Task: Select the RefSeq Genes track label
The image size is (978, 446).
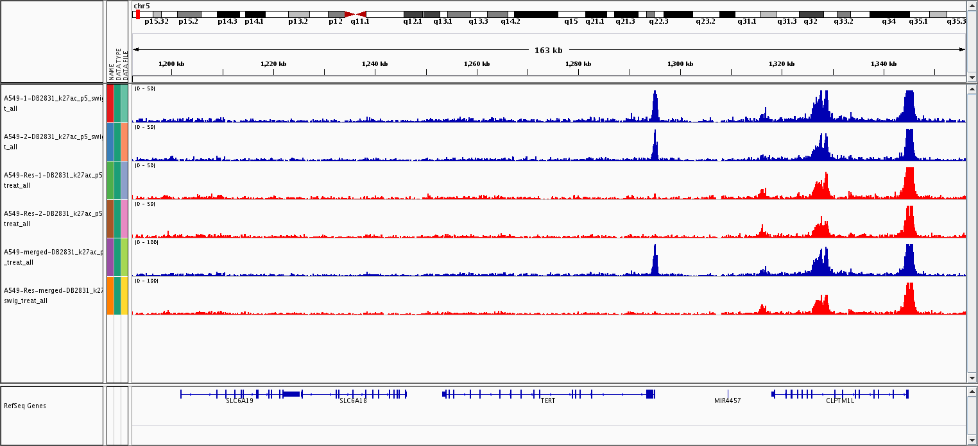Action: 25,406
